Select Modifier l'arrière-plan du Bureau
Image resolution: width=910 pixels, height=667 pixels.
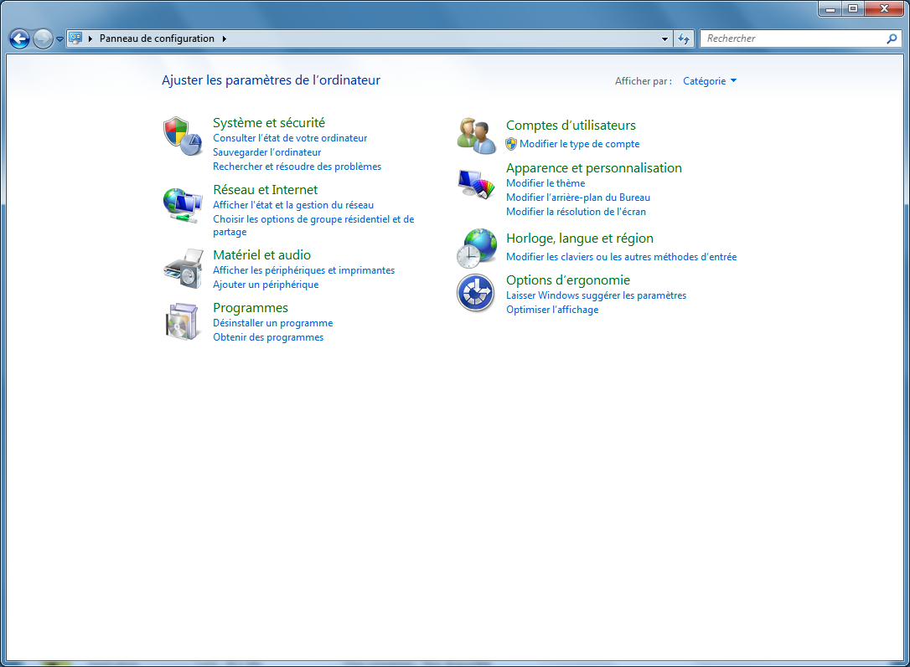[578, 198]
